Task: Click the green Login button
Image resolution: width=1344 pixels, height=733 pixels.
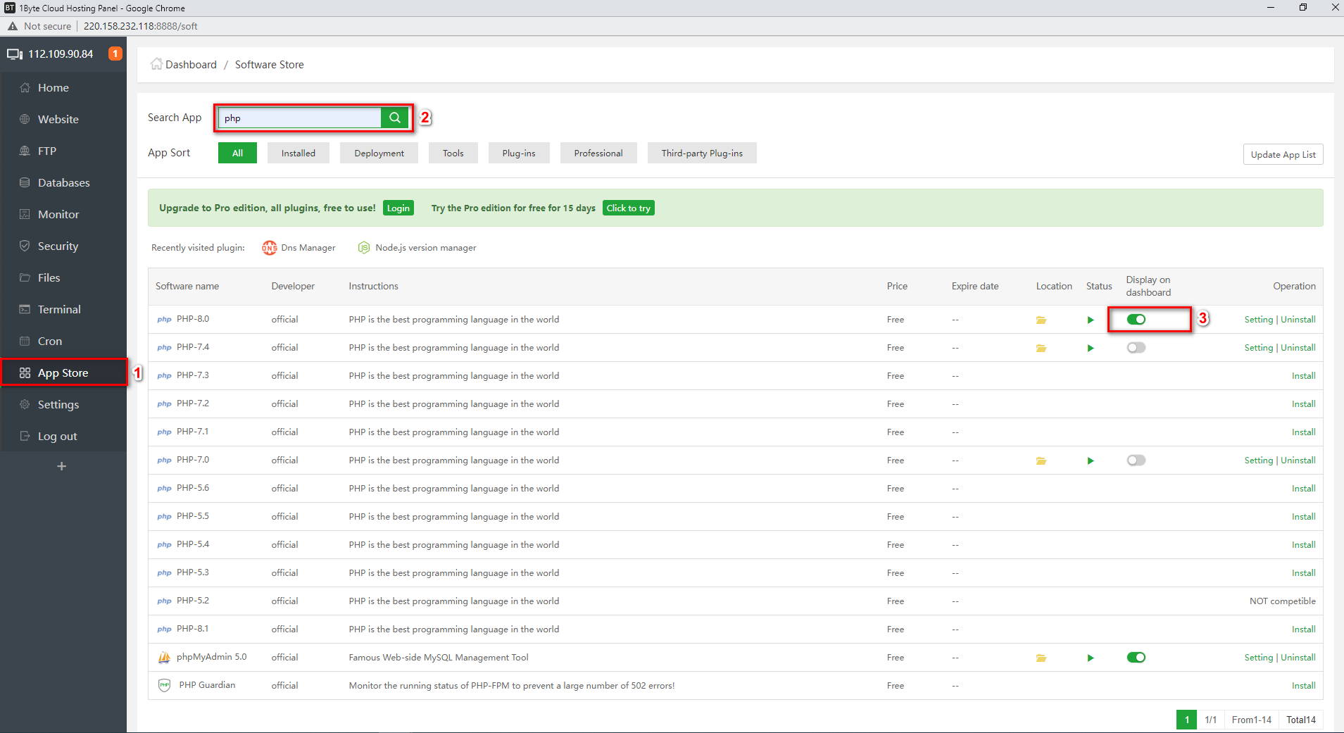Action: [398, 208]
